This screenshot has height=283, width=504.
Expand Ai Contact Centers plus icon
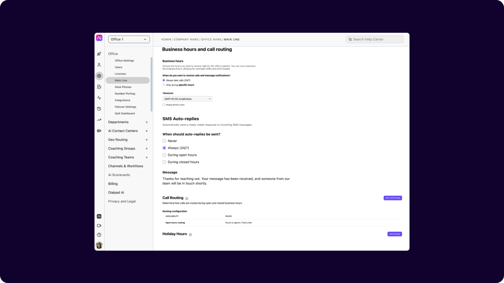(x=147, y=131)
